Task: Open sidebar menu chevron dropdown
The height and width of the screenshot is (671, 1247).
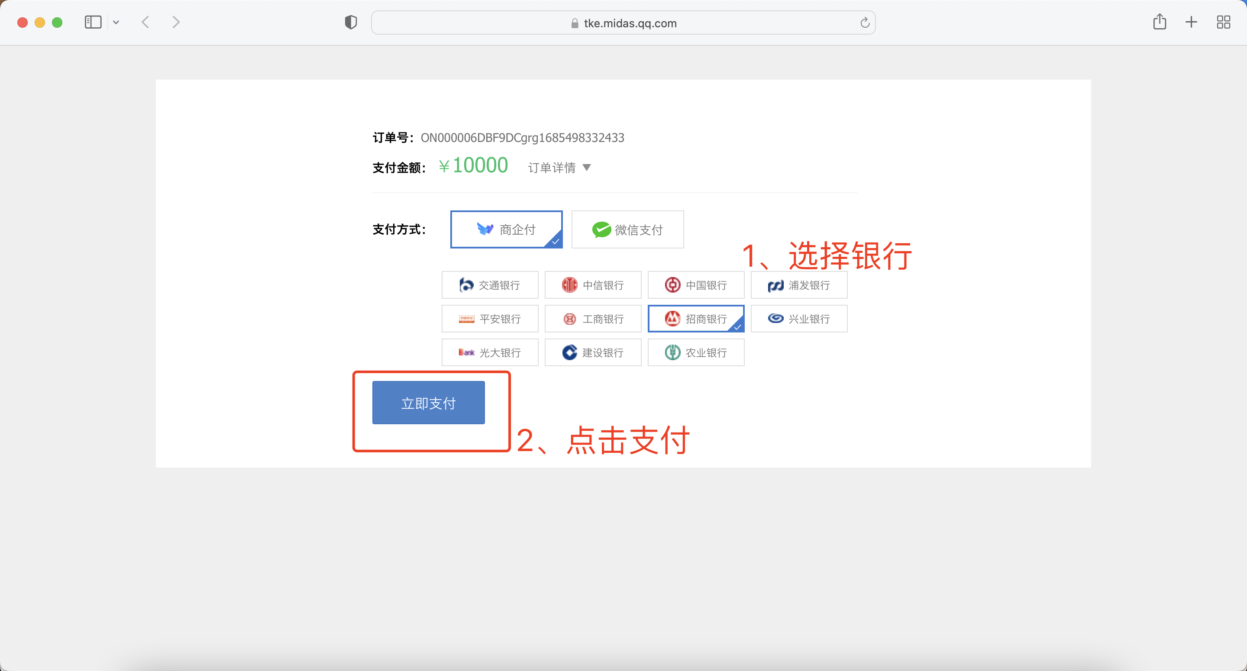Action: tap(116, 22)
